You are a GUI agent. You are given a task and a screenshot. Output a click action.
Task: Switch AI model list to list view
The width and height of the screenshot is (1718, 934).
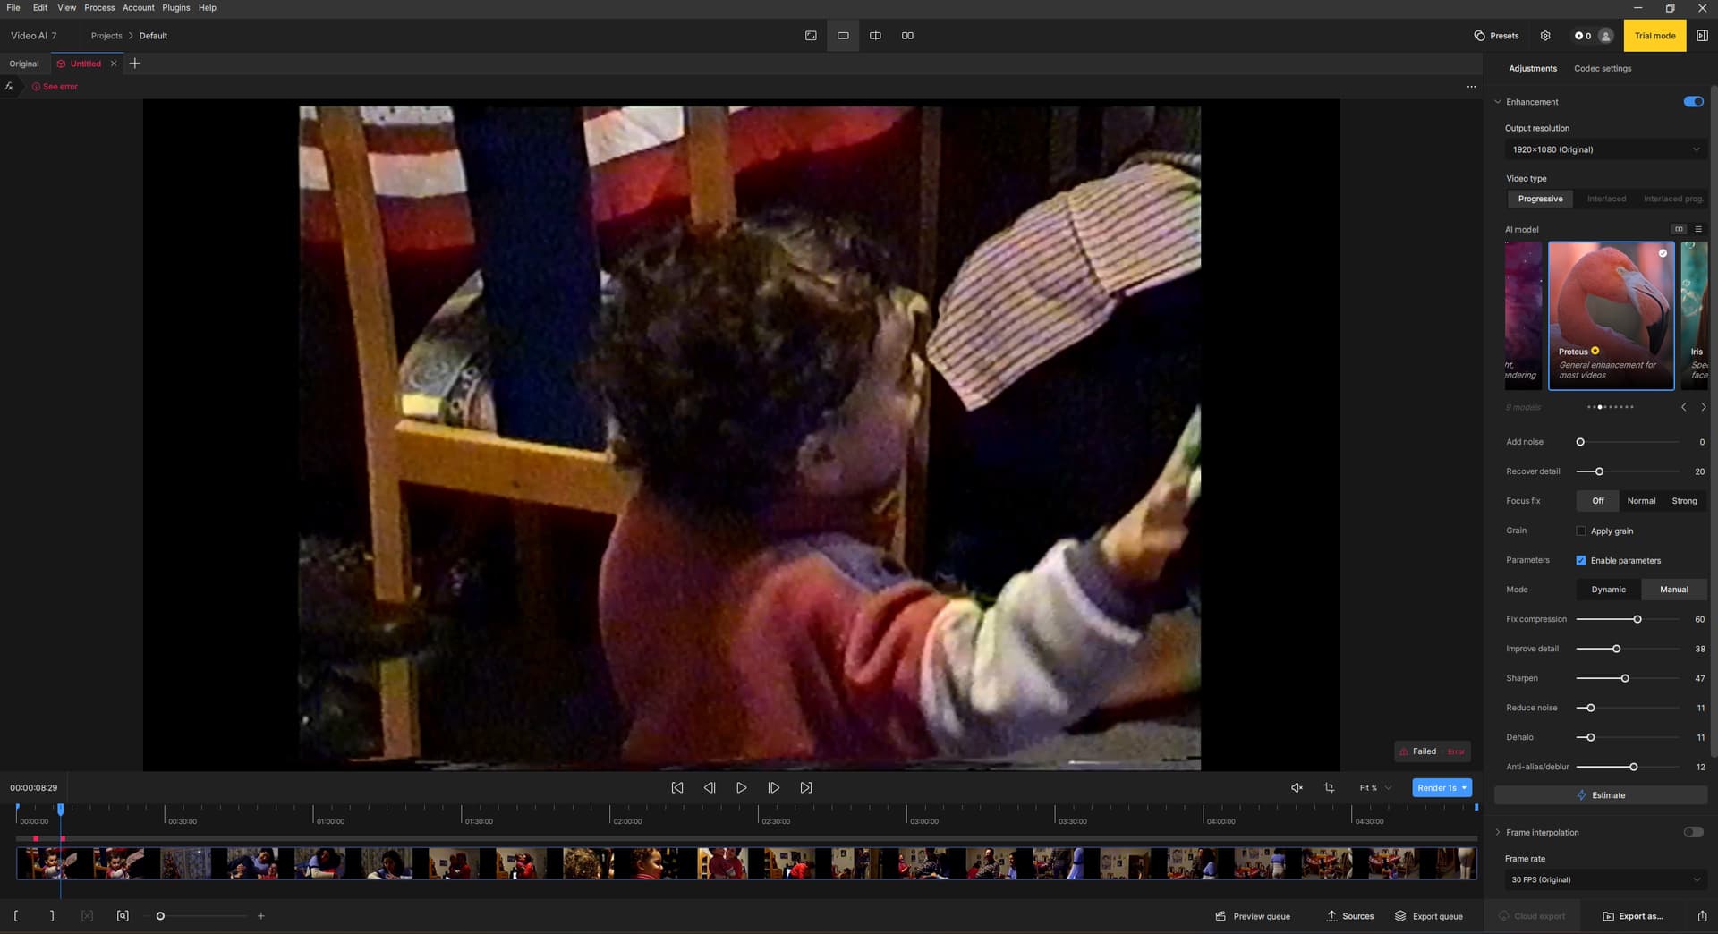(1698, 229)
